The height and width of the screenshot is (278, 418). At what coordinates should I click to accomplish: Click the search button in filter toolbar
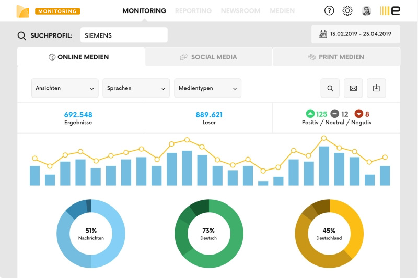tap(330, 88)
